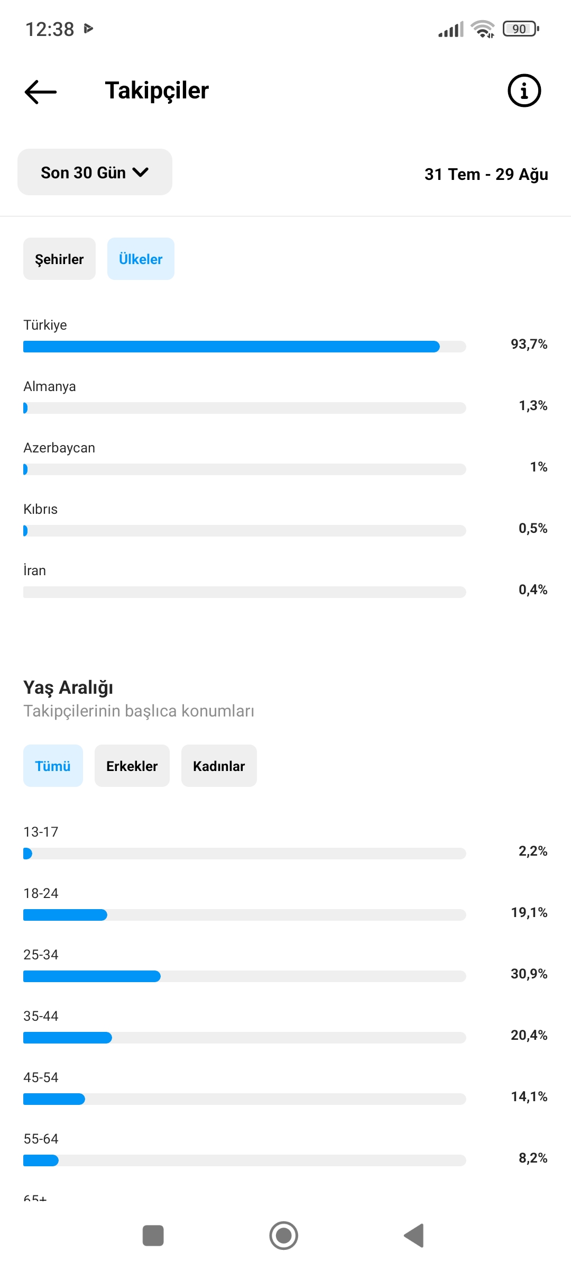Click the chevron beside Son 30 Gün

coord(140,172)
